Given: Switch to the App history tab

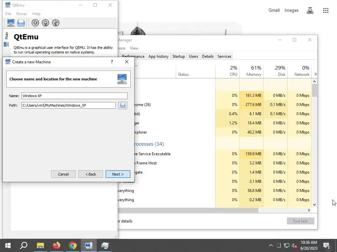Looking at the screenshot, I should [158, 56].
